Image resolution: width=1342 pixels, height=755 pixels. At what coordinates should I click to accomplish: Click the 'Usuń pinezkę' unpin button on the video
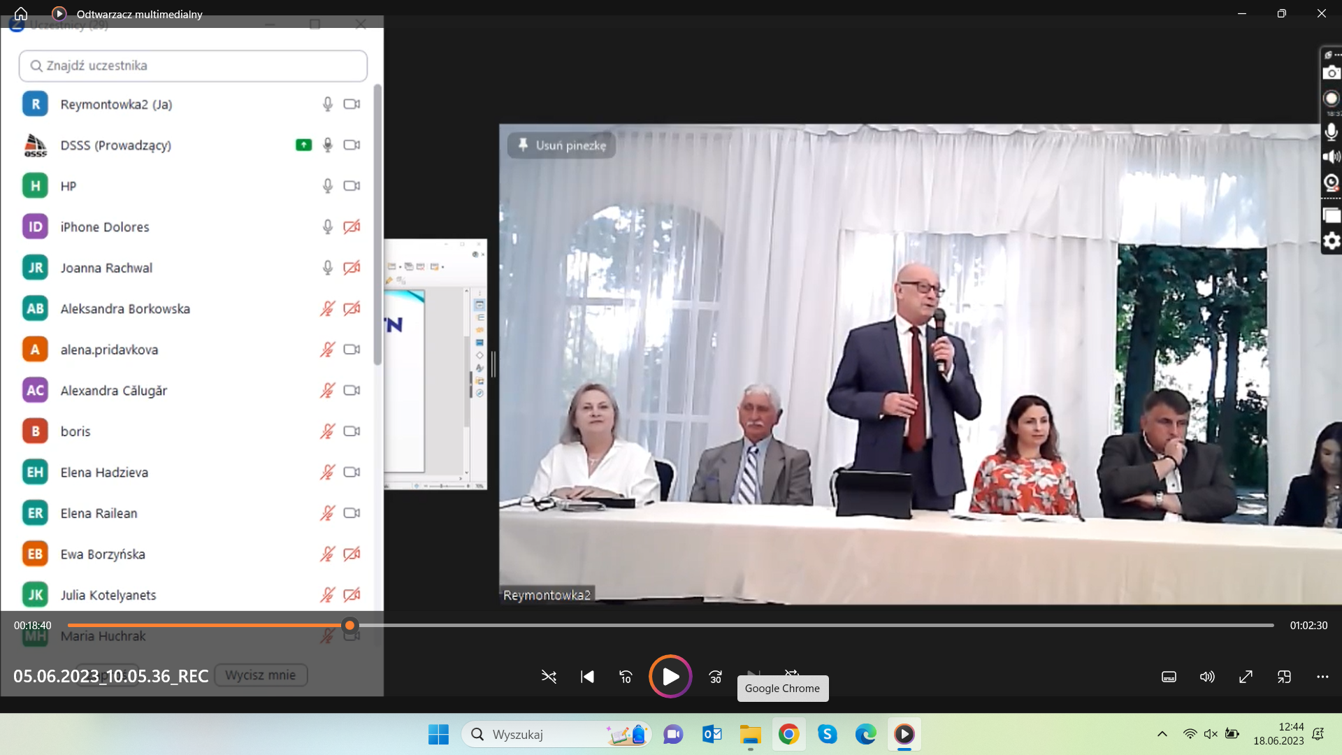coord(562,145)
